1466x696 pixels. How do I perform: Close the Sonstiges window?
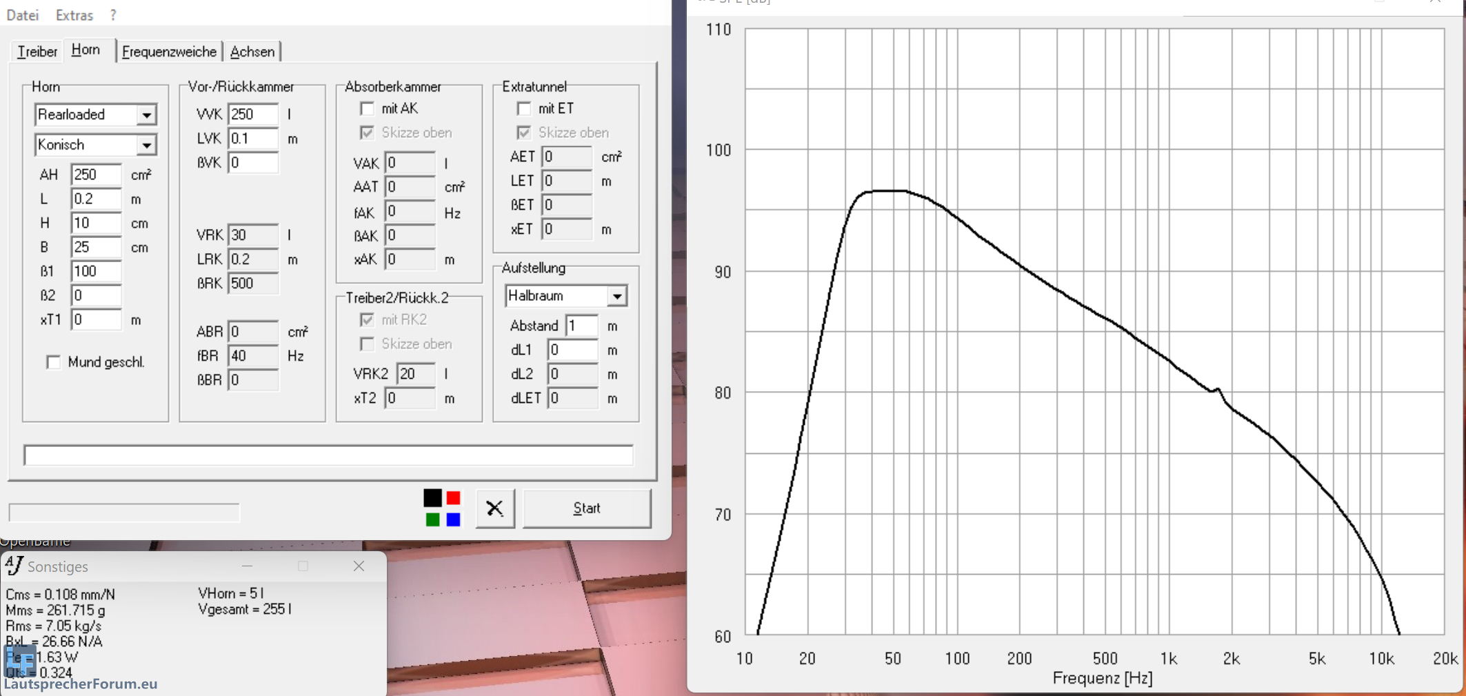click(359, 566)
